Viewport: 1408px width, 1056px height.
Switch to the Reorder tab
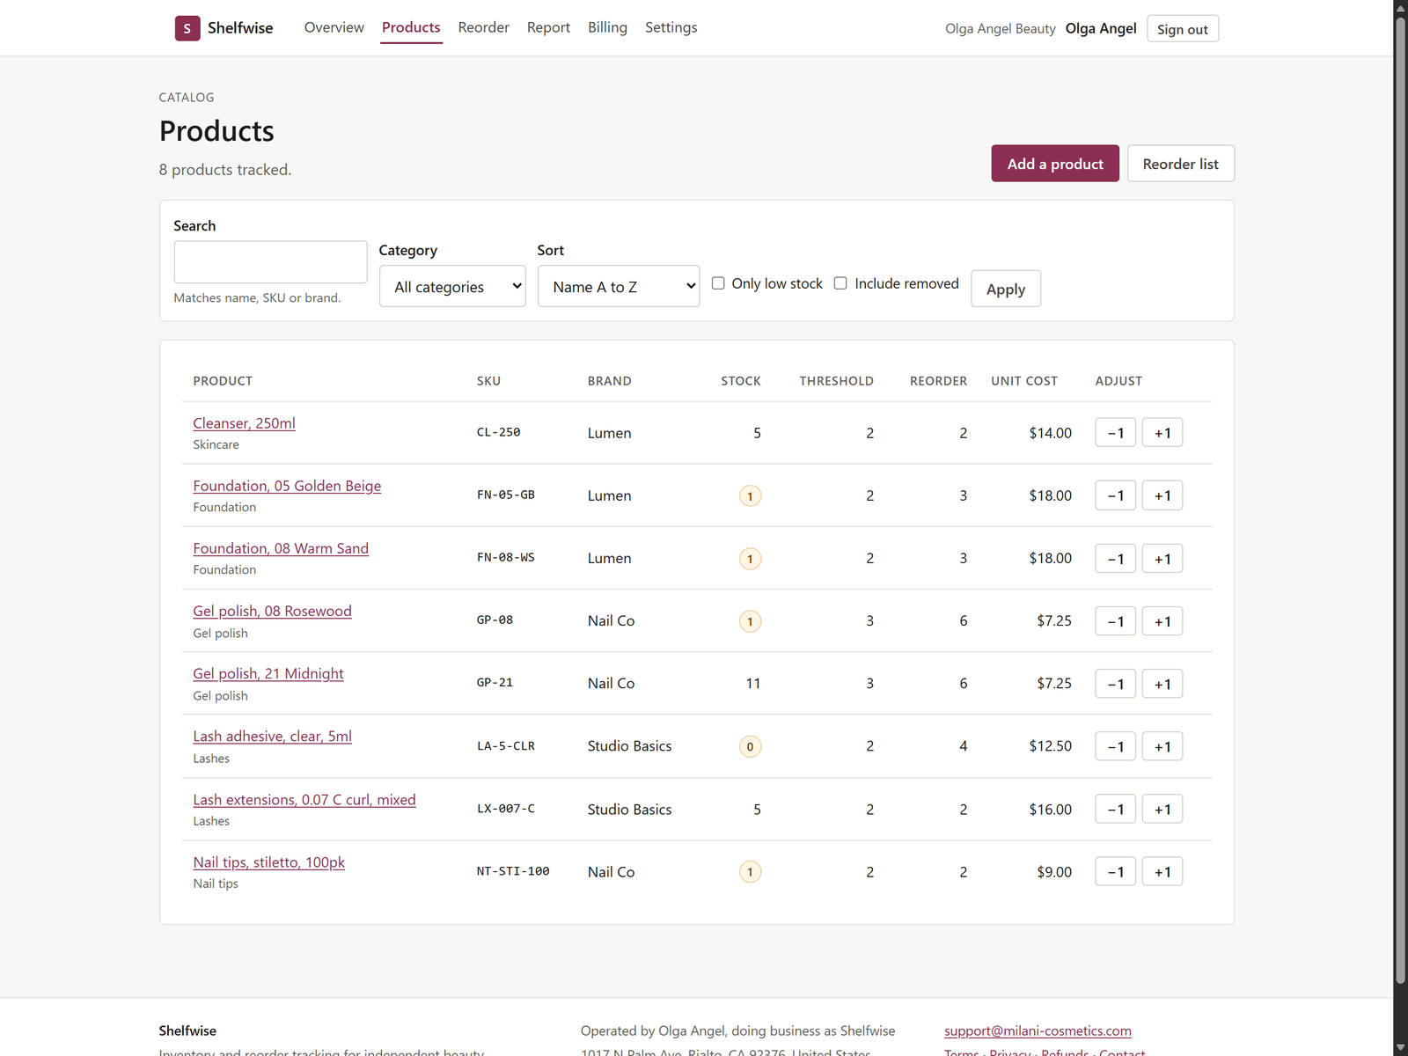click(x=483, y=27)
